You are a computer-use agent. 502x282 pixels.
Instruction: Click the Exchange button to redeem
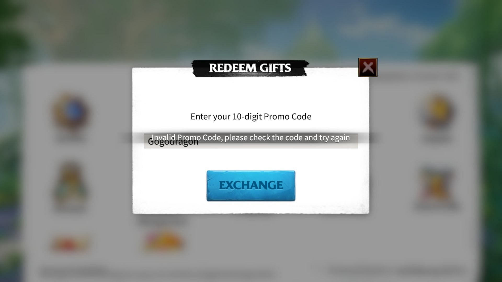[x=251, y=185]
